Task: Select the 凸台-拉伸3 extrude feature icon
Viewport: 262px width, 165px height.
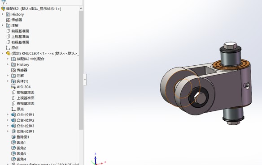Action: (x=13, y=126)
